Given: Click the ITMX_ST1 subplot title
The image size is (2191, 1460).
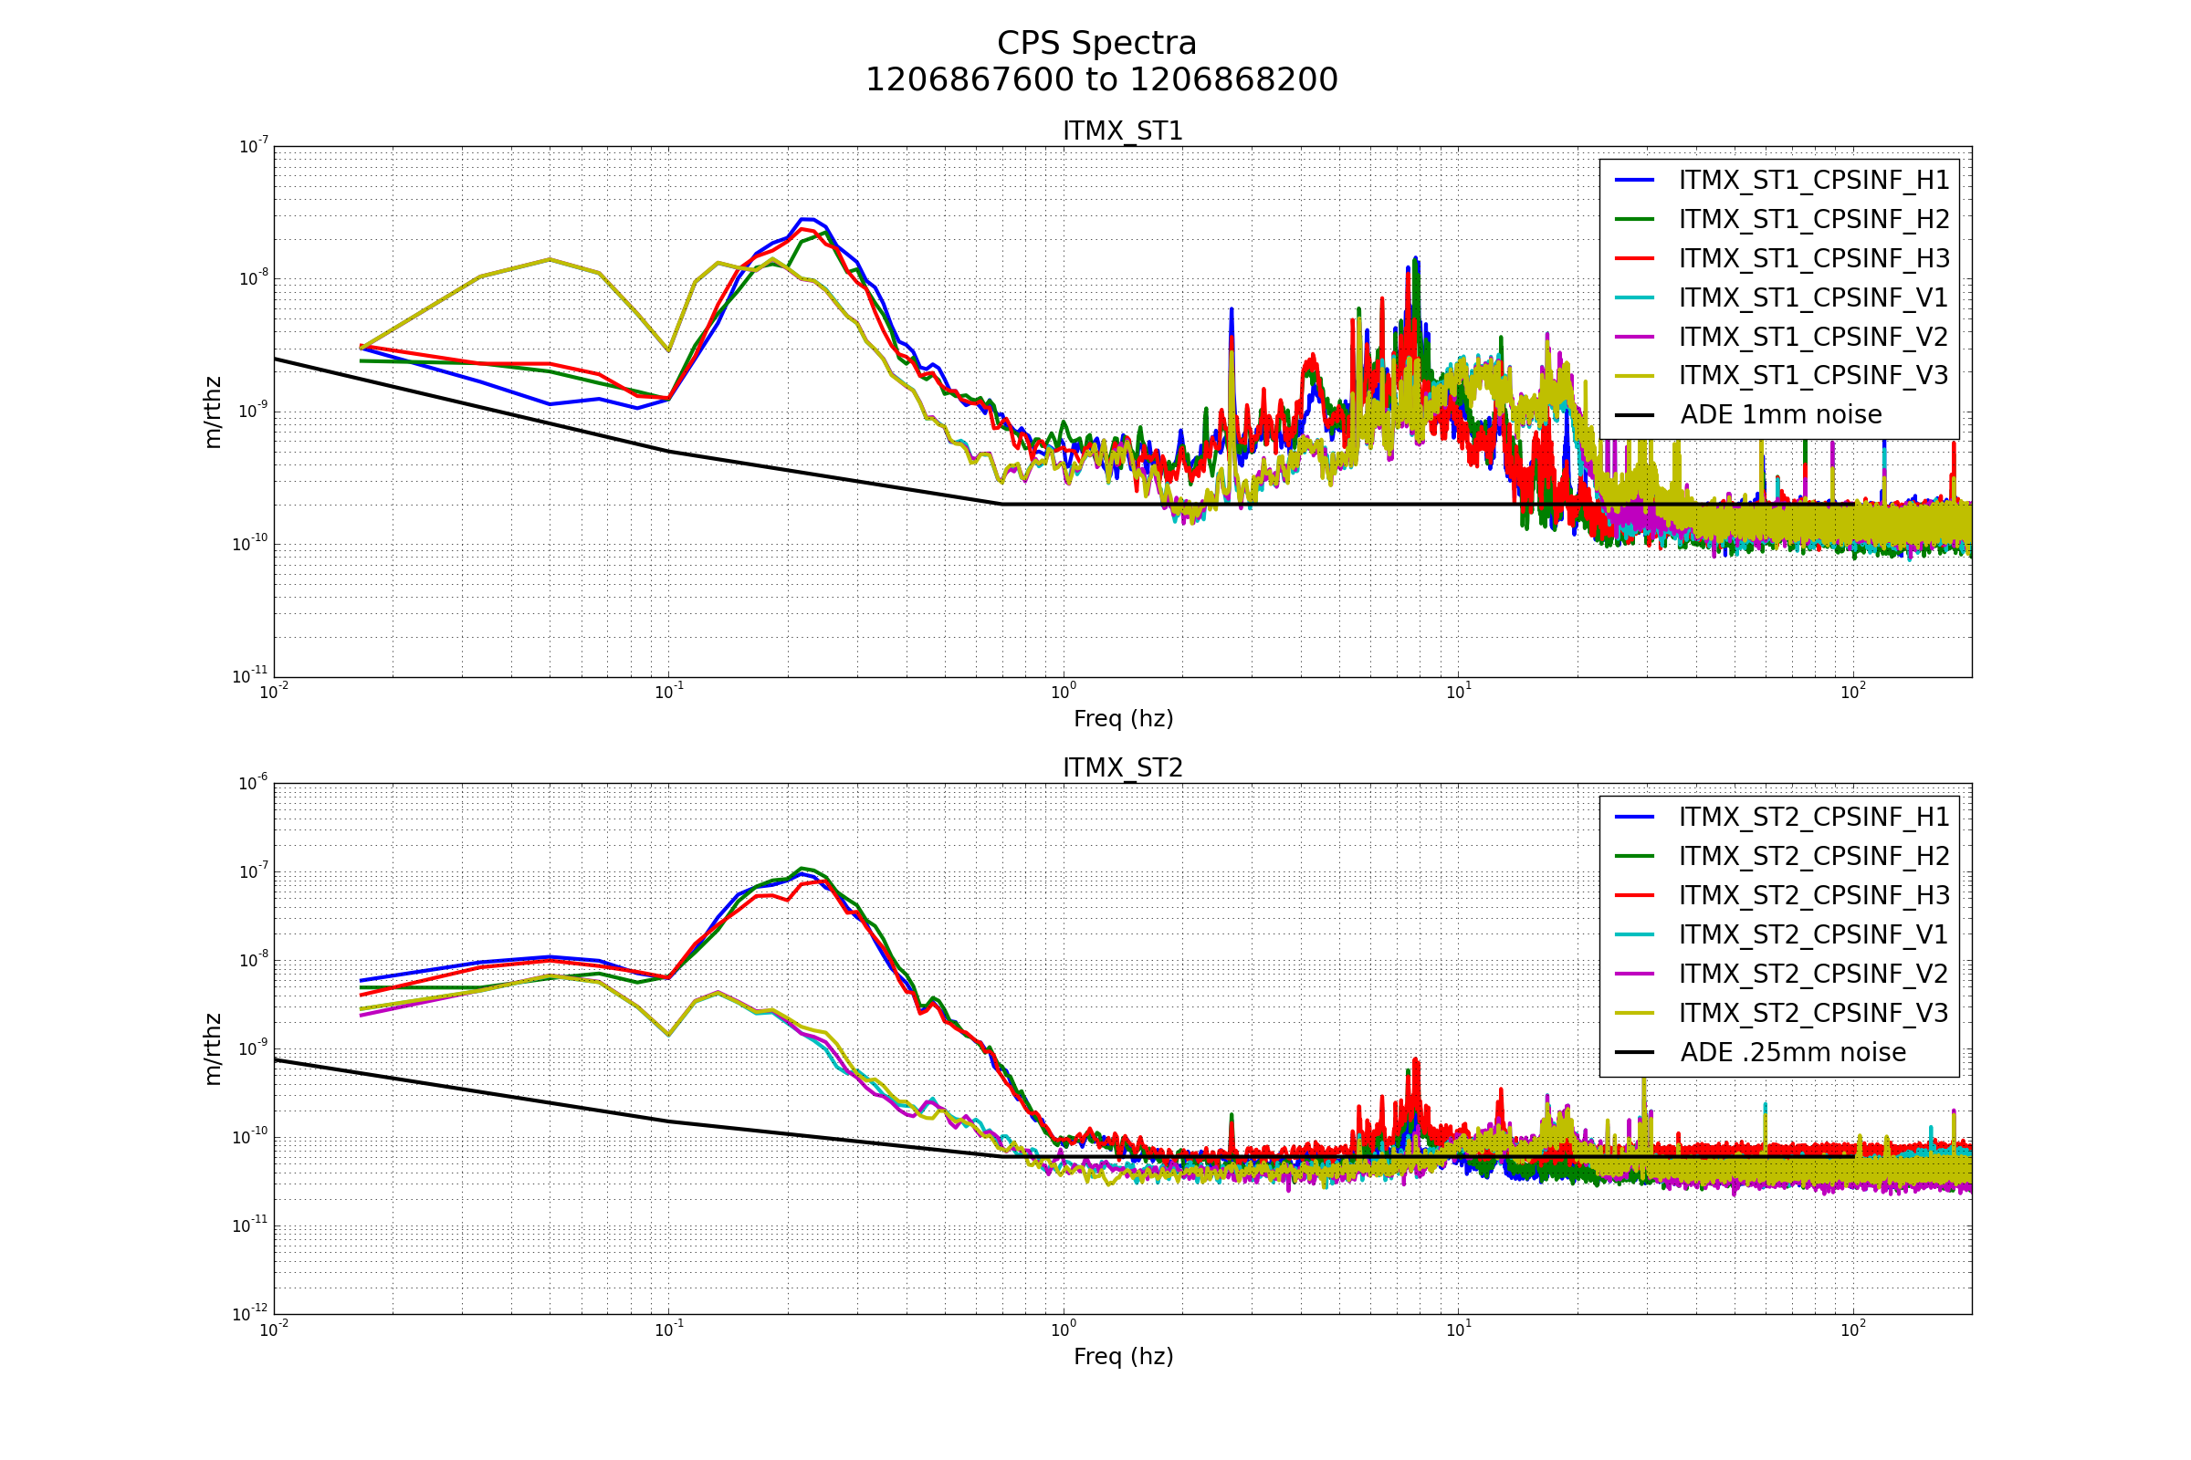Looking at the screenshot, I should point(1123,131).
